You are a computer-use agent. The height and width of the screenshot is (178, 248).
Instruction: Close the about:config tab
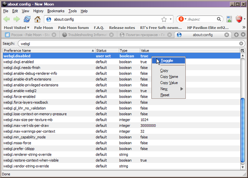227,35
